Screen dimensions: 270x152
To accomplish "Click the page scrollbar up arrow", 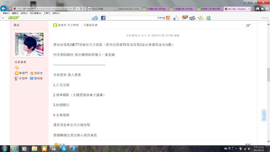I will click(x=268, y=24).
